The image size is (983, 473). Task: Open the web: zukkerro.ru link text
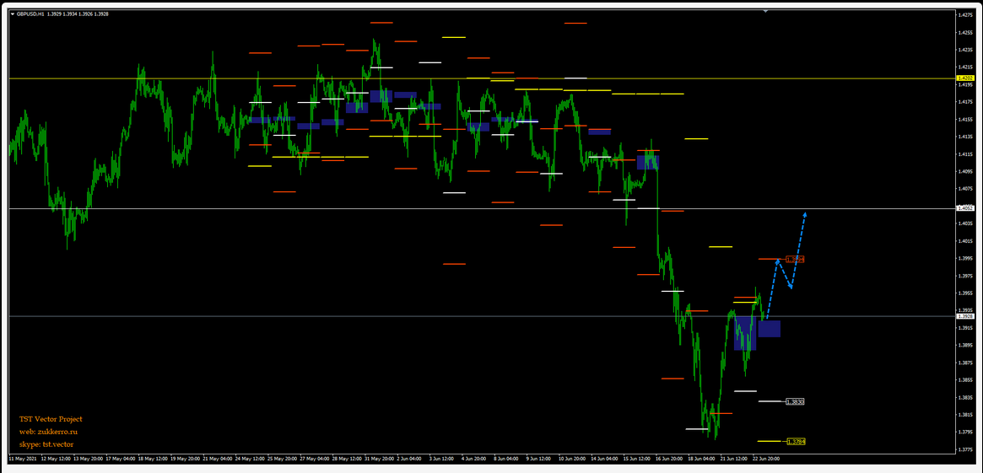[48, 432]
